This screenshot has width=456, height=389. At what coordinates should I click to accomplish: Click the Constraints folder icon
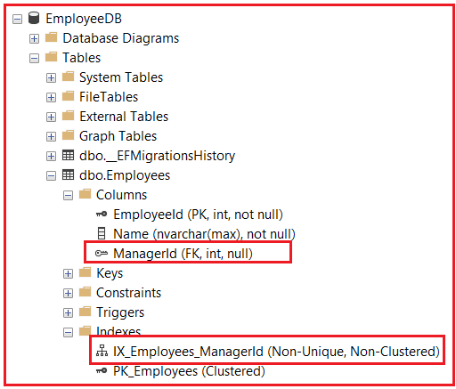pos(85,292)
